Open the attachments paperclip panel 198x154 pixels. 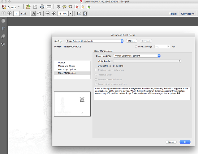click(x=3, y=36)
